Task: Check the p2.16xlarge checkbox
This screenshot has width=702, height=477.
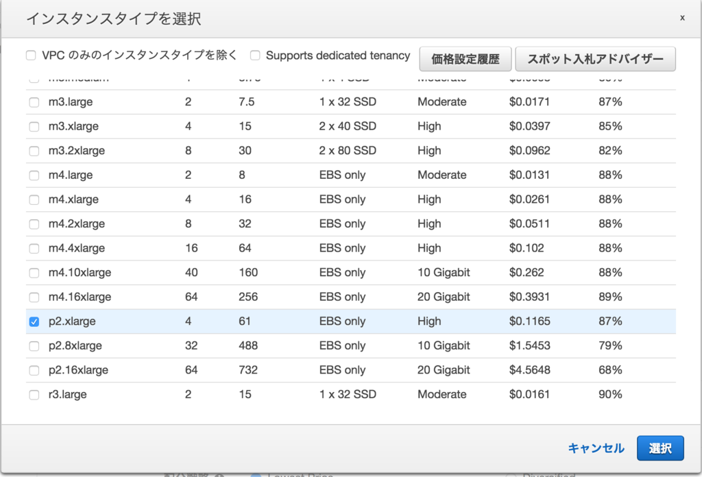Action: point(34,371)
